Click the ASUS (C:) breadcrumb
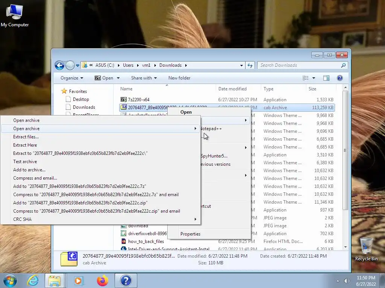385x288 pixels. point(105,65)
